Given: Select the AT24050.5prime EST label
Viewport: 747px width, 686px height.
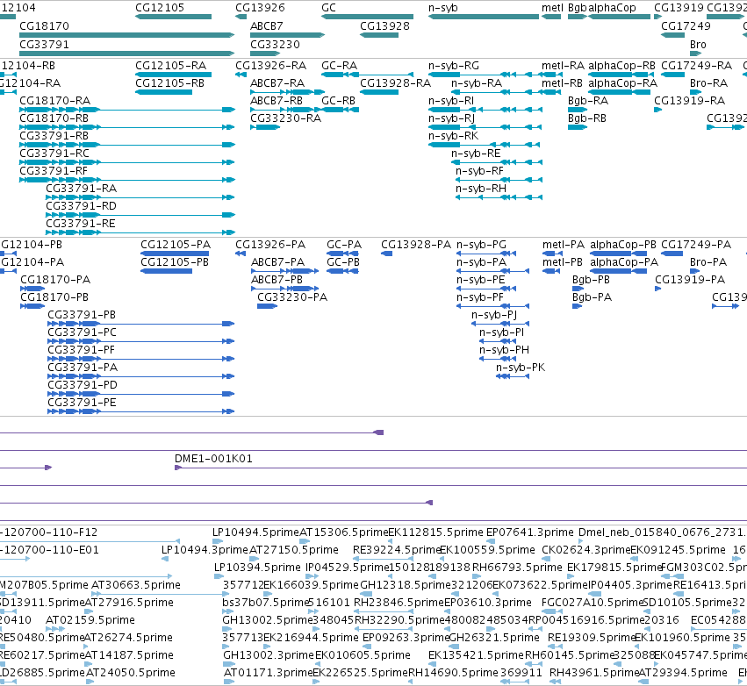Looking at the screenshot, I should pos(131,673).
